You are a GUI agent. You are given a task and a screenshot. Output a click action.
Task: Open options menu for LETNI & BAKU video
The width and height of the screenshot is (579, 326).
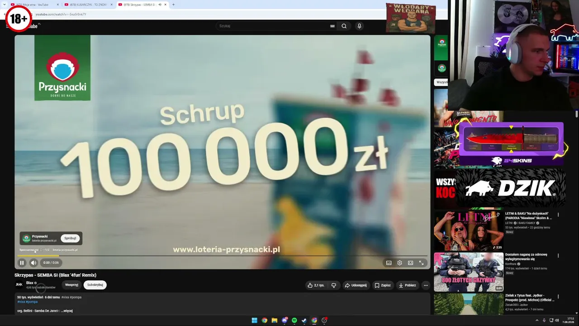click(558, 215)
